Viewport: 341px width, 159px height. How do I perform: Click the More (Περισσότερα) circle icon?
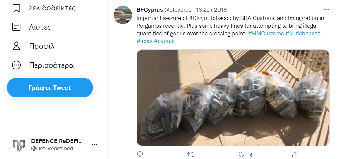[16, 65]
